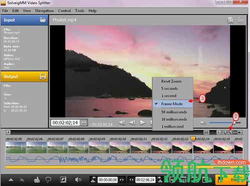This screenshot has height=186, width=250.
Task: Select thumbnail frame at 00:02:02;08
Action: click(78, 148)
